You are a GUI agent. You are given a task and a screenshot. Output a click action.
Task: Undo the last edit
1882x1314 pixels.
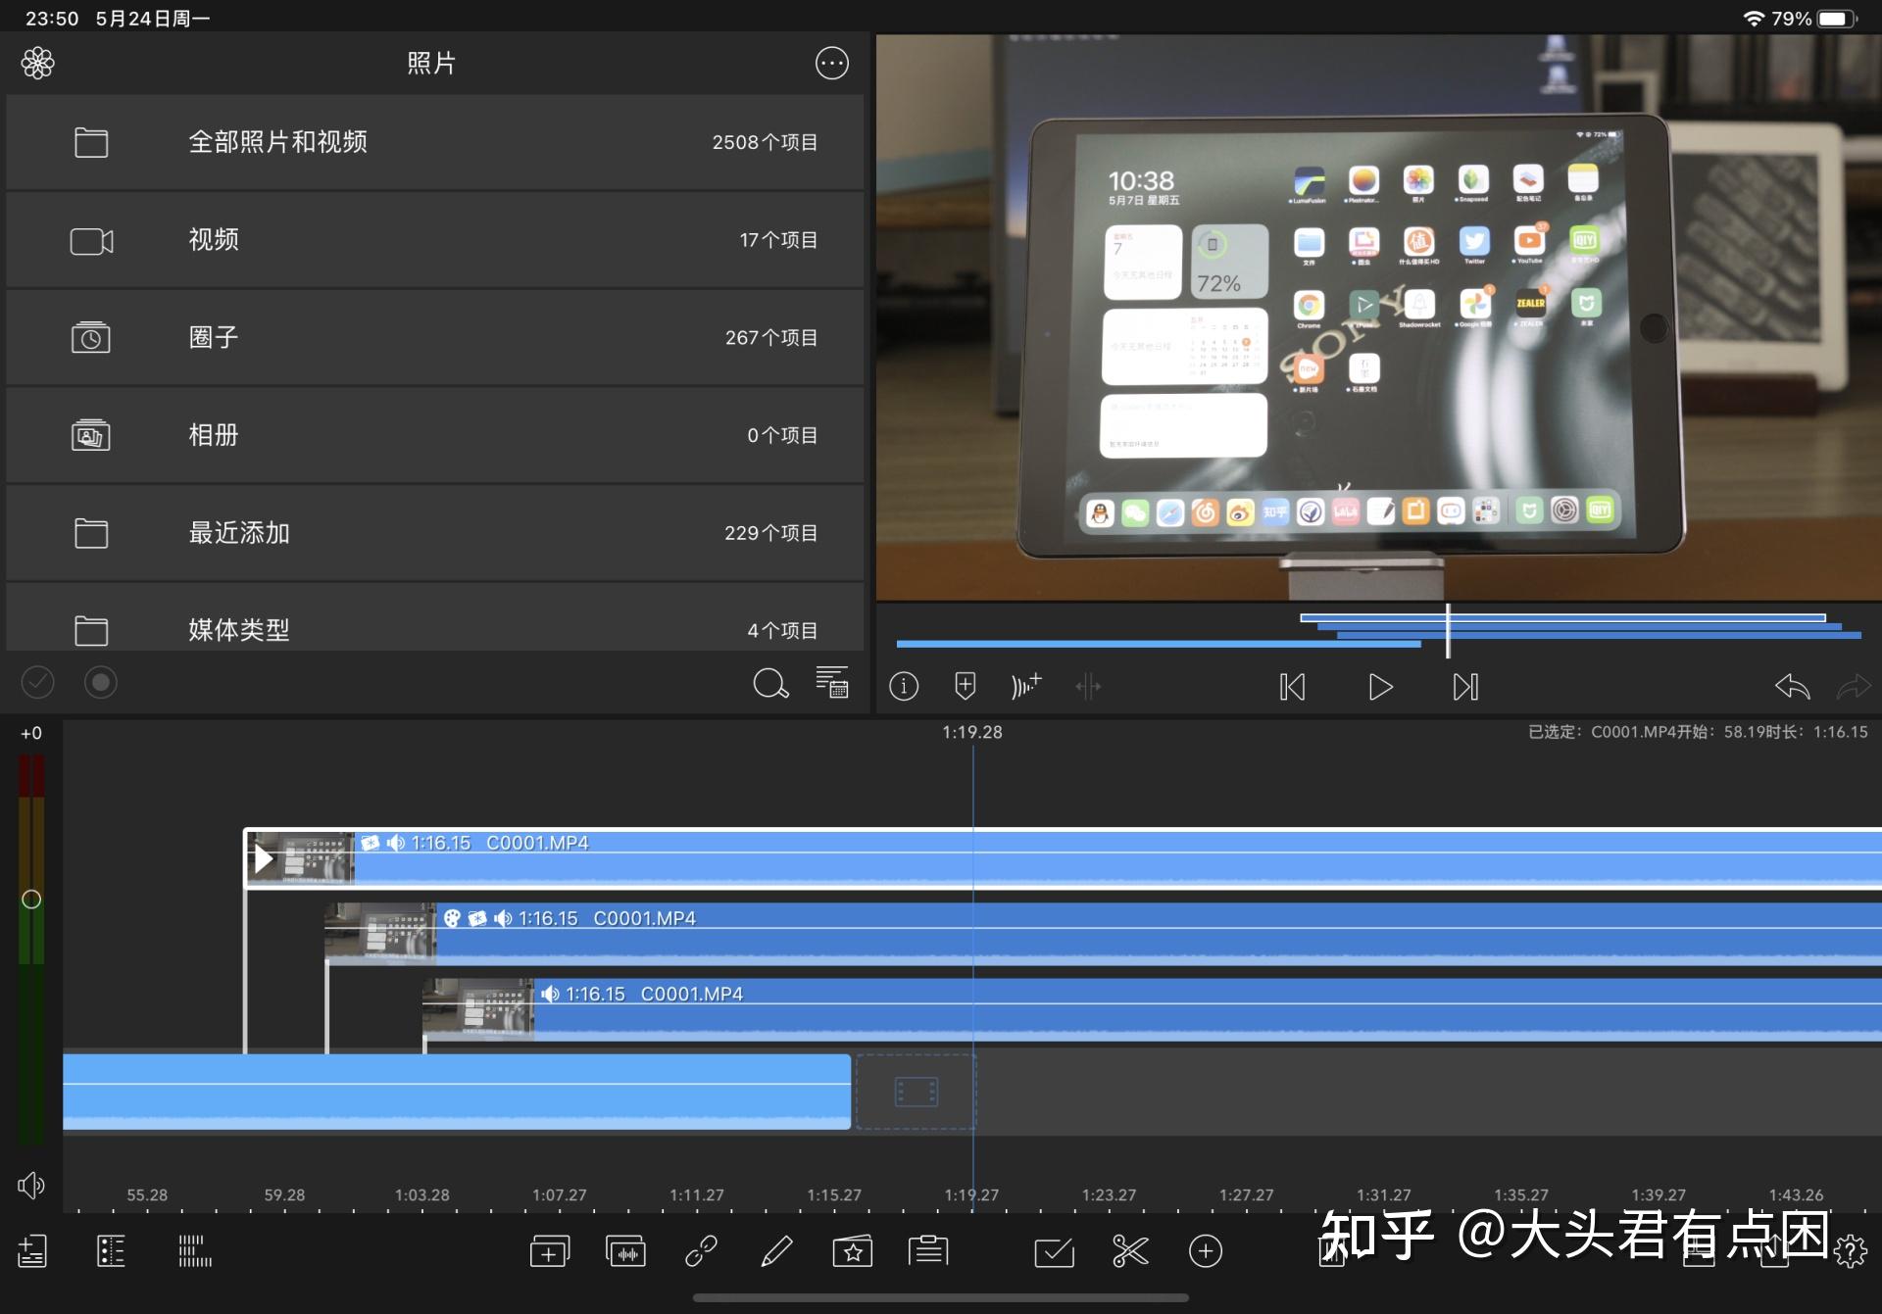(x=1792, y=686)
